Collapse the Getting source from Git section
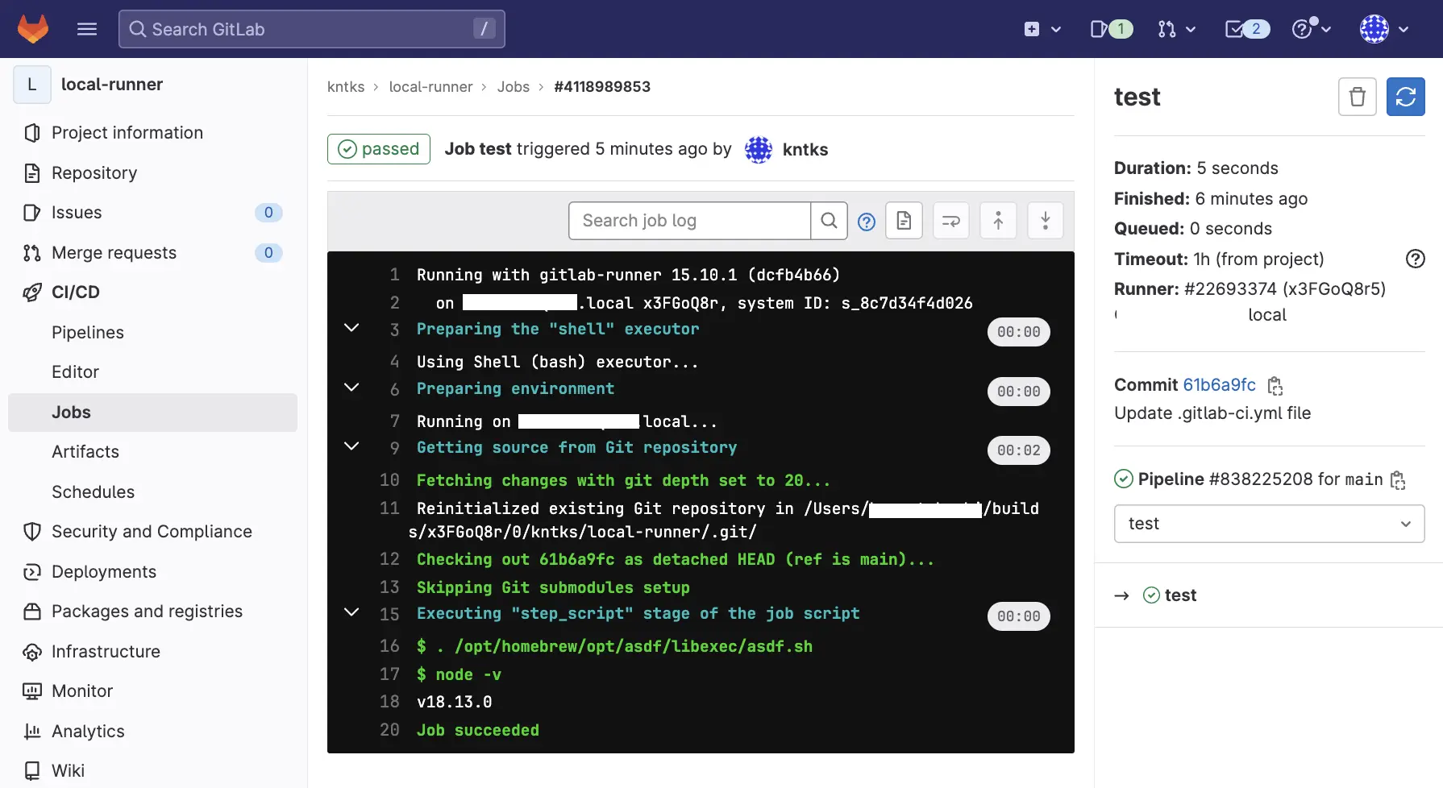1443x788 pixels. coord(351,446)
